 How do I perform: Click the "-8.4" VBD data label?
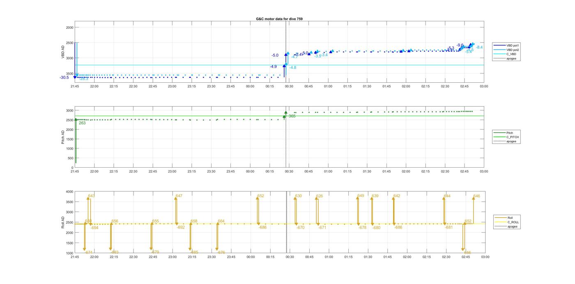(x=479, y=47)
